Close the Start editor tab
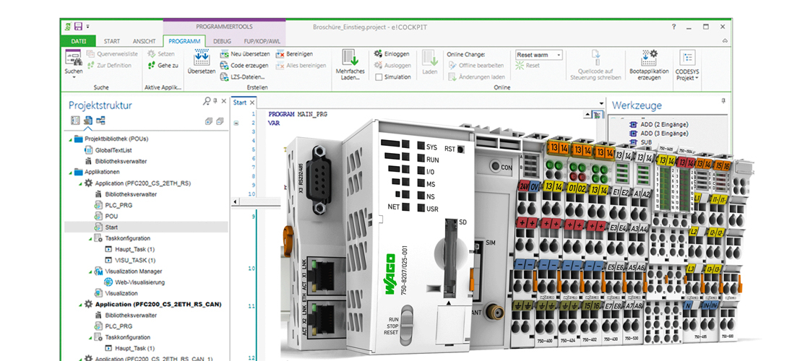Image resolution: width=792 pixels, height=361 pixels. [x=251, y=103]
